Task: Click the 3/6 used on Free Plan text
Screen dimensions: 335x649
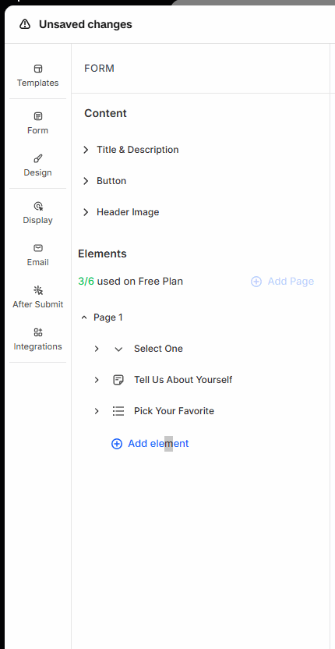Action: [x=131, y=282]
